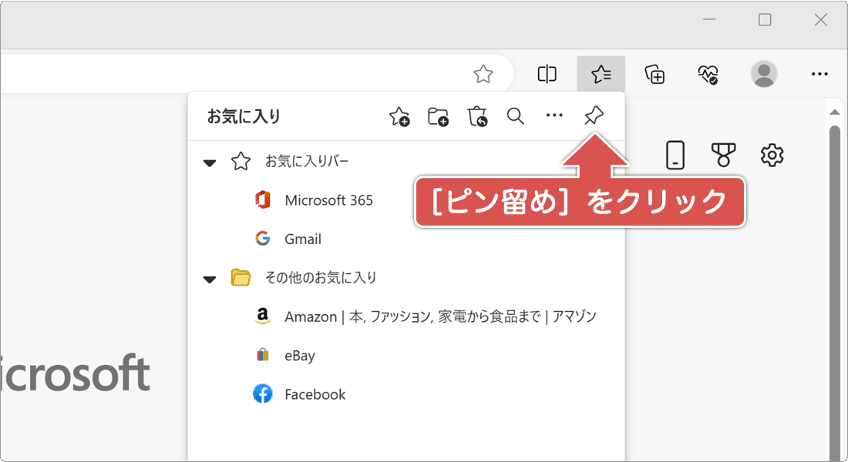Open favorites panel more options menu
Screen dimensions: 848x462
pos(554,116)
